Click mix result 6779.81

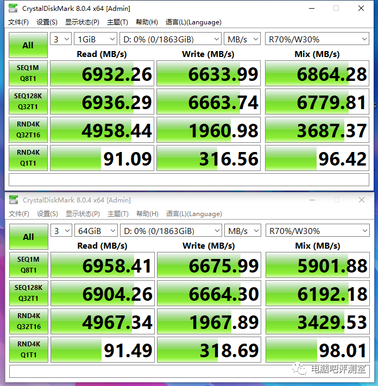(x=317, y=102)
